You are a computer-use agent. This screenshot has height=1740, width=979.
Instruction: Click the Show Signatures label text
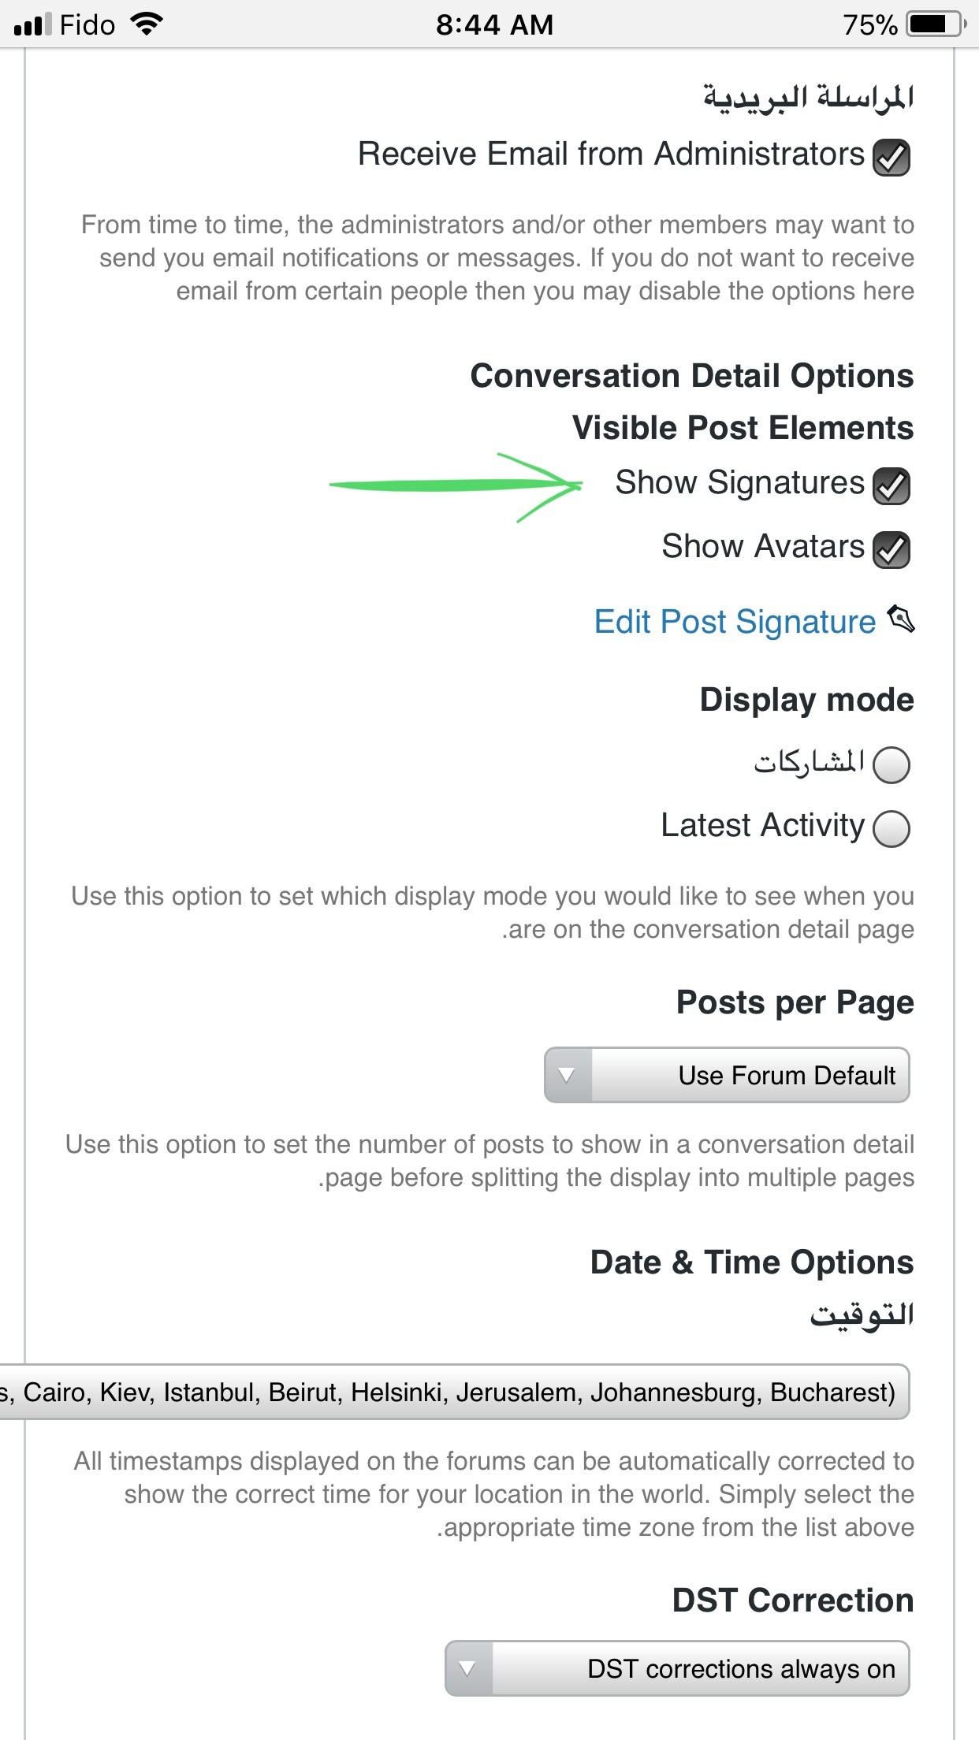point(739,482)
